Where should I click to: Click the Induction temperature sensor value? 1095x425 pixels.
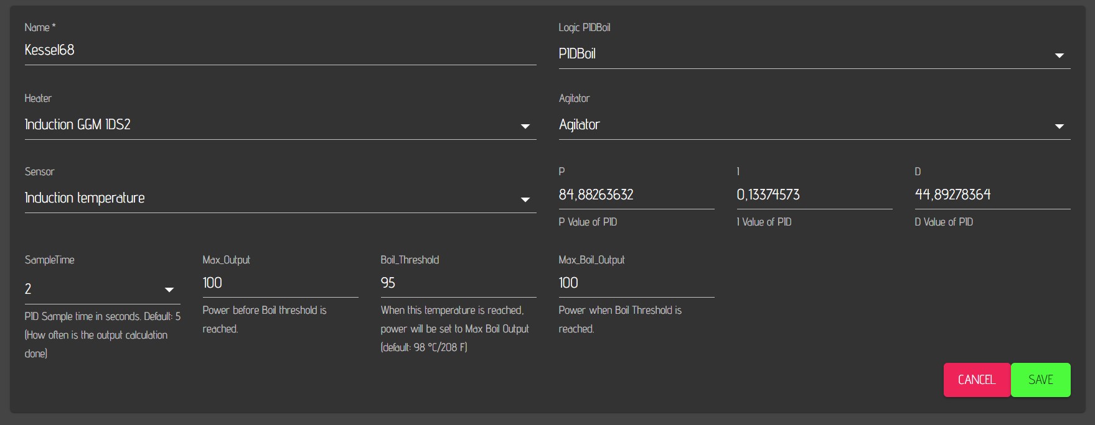85,198
